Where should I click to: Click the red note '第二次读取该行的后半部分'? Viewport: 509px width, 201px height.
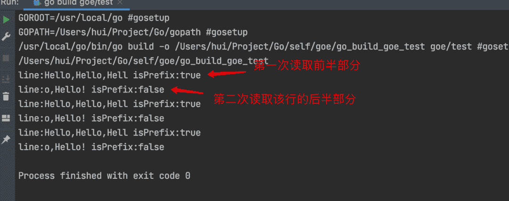(285, 100)
